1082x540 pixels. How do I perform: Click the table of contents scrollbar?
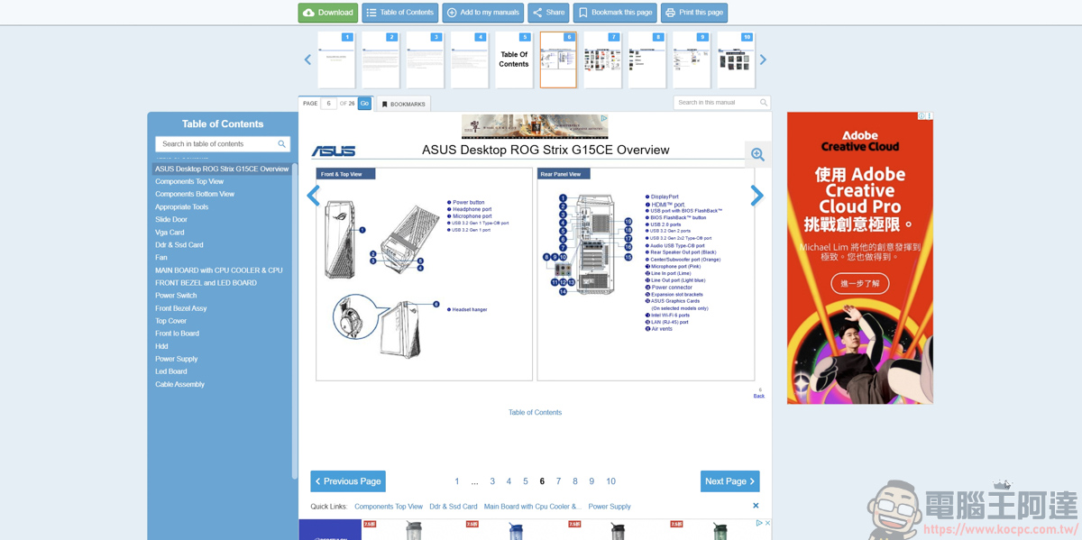pos(294,321)
